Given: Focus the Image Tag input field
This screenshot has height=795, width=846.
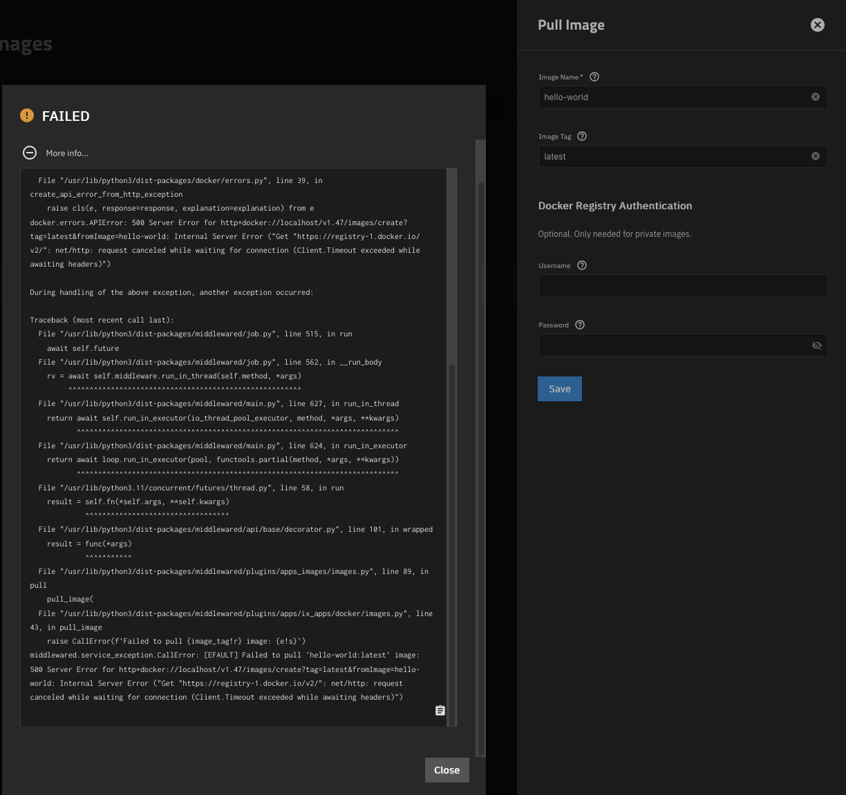Looking at the screenshot, I should point(670,157).
